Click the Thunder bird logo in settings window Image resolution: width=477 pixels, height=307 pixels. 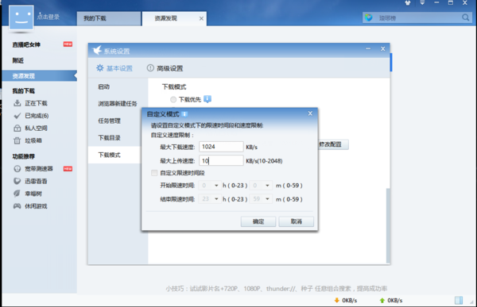click(x=97, y=50)
